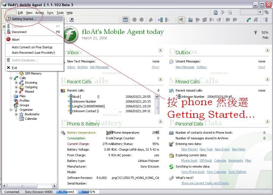The height and width of the screenshot is (195, 273).
Task: Click the SMS new message toolbar icon
Action: click(x=191, y=20)
